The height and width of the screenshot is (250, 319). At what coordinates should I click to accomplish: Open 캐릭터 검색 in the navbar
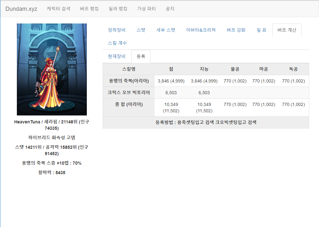click(59, 9)
